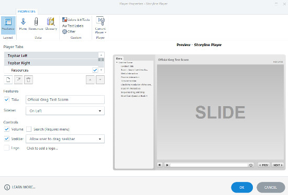
Task: Click the preview volume speaker icon
Action: click(x=160, y=165)
